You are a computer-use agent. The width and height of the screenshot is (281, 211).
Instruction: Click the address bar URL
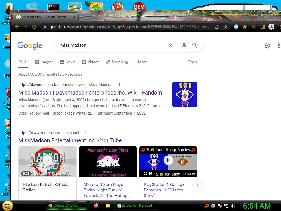click(130, 27)
